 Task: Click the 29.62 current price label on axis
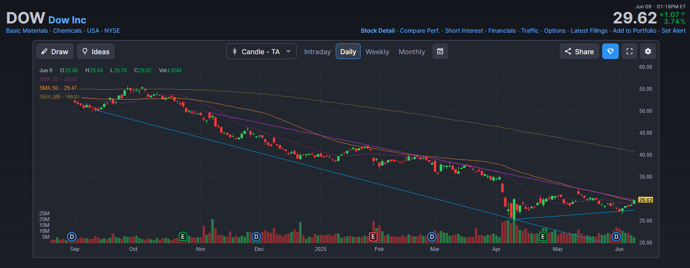click(646, 200)
